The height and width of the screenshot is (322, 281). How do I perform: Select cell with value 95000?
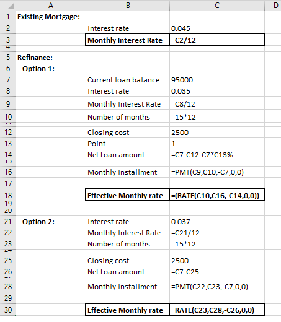tap(217, 80)
